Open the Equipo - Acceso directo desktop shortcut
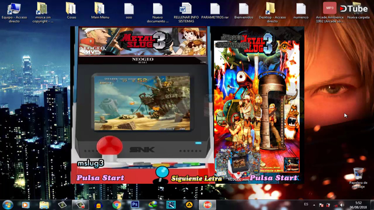The image size is (374, 210). pyautogui.click(x=14, y=12)
